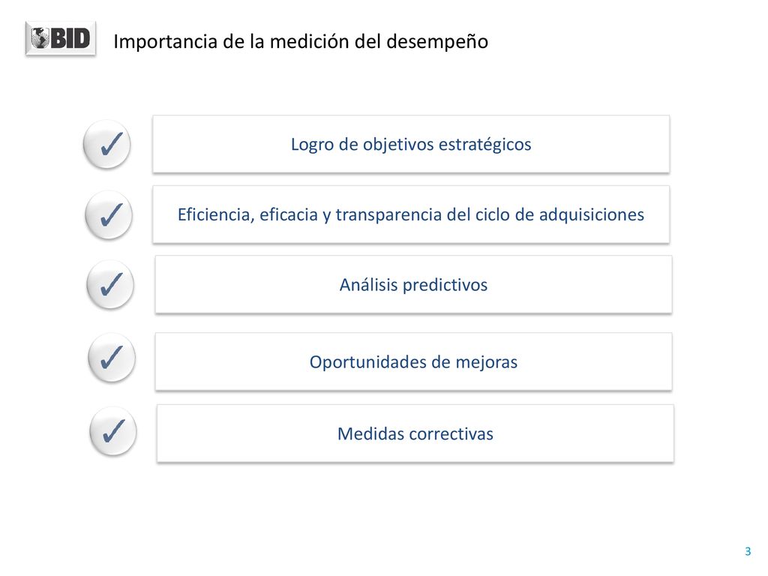Click the word objetivos in the first box
The width and height of the screenshot is (768, 576).
[398, 145]
